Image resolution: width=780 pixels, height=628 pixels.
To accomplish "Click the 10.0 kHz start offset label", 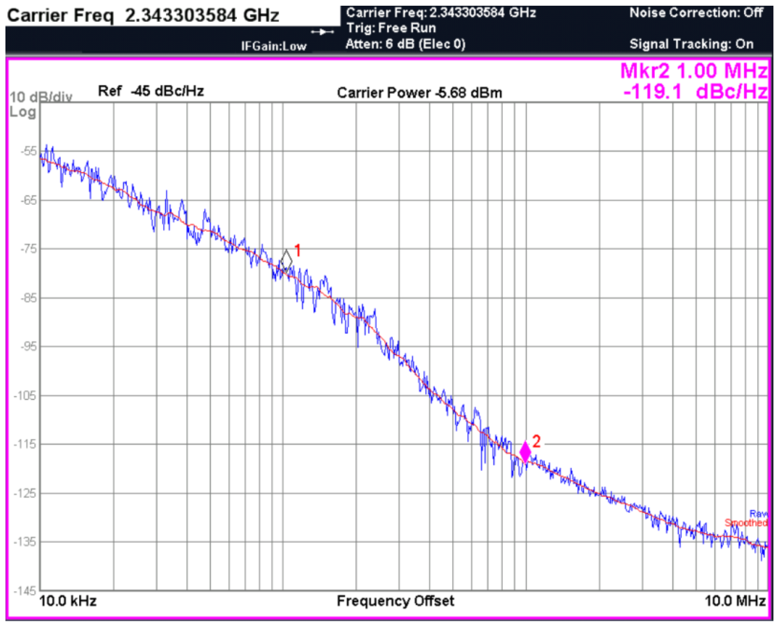I will point(68,601).
